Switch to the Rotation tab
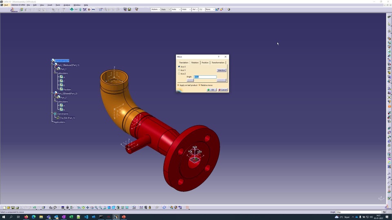 tap(195, 63)
